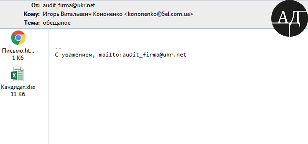Click the round АД logo

pos(290,18)
